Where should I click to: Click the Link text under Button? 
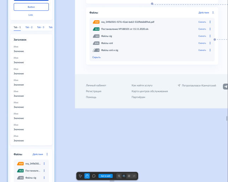(30, 15)
